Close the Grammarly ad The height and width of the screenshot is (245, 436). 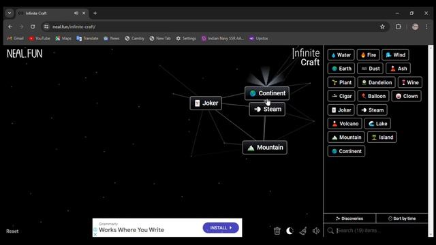tap(95, 234)
